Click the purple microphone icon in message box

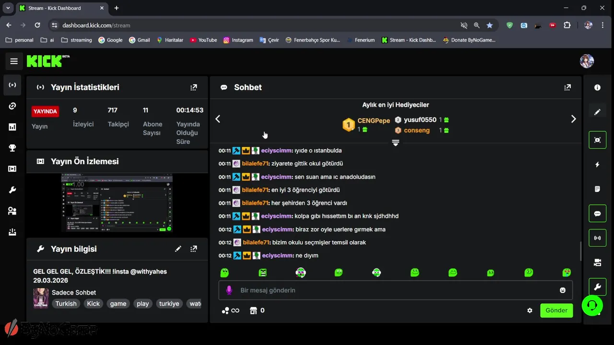point(229,290)
